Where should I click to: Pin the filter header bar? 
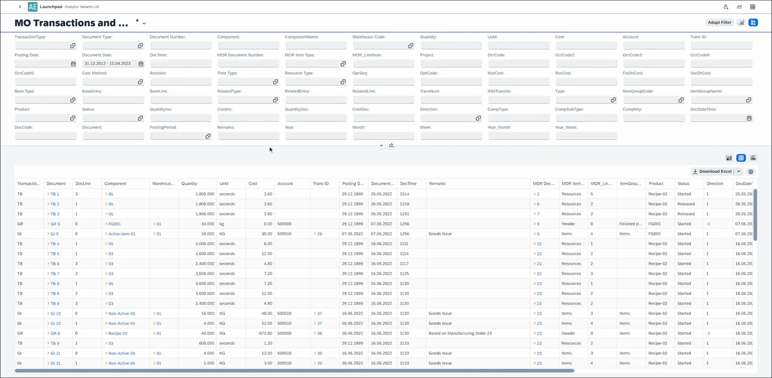coord(391,146)
